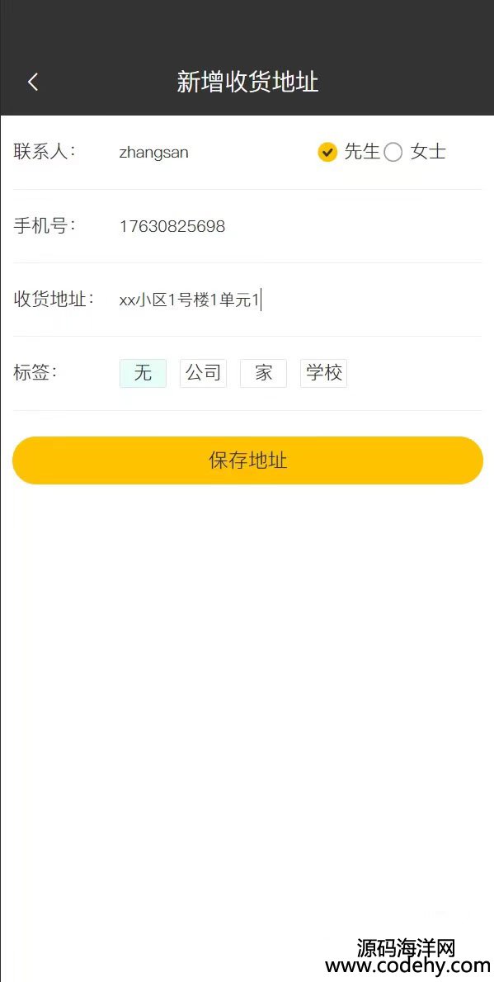Click the 联系人 field label

[45, 152]
